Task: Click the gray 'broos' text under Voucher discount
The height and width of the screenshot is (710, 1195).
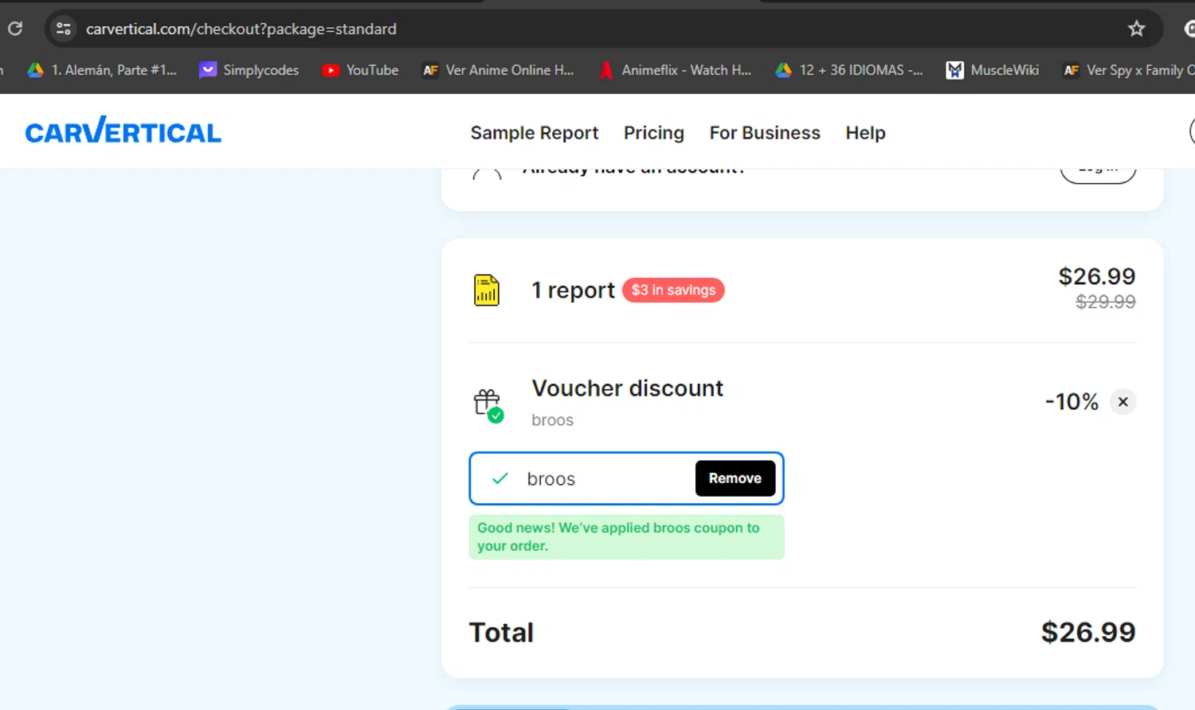Action: coord(552,419)
